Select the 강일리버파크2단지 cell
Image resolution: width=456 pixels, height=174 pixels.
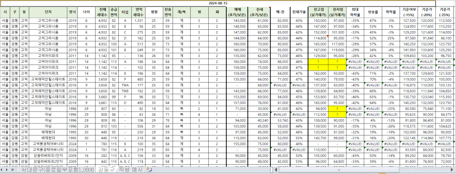point(48,161)
